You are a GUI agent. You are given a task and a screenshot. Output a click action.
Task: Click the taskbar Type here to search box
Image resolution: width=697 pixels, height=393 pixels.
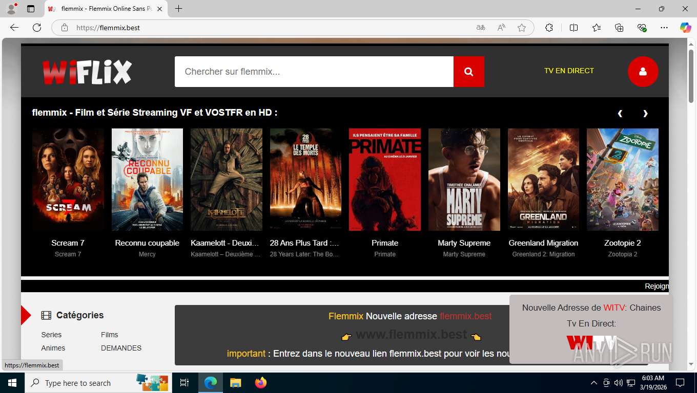point(99,383)
